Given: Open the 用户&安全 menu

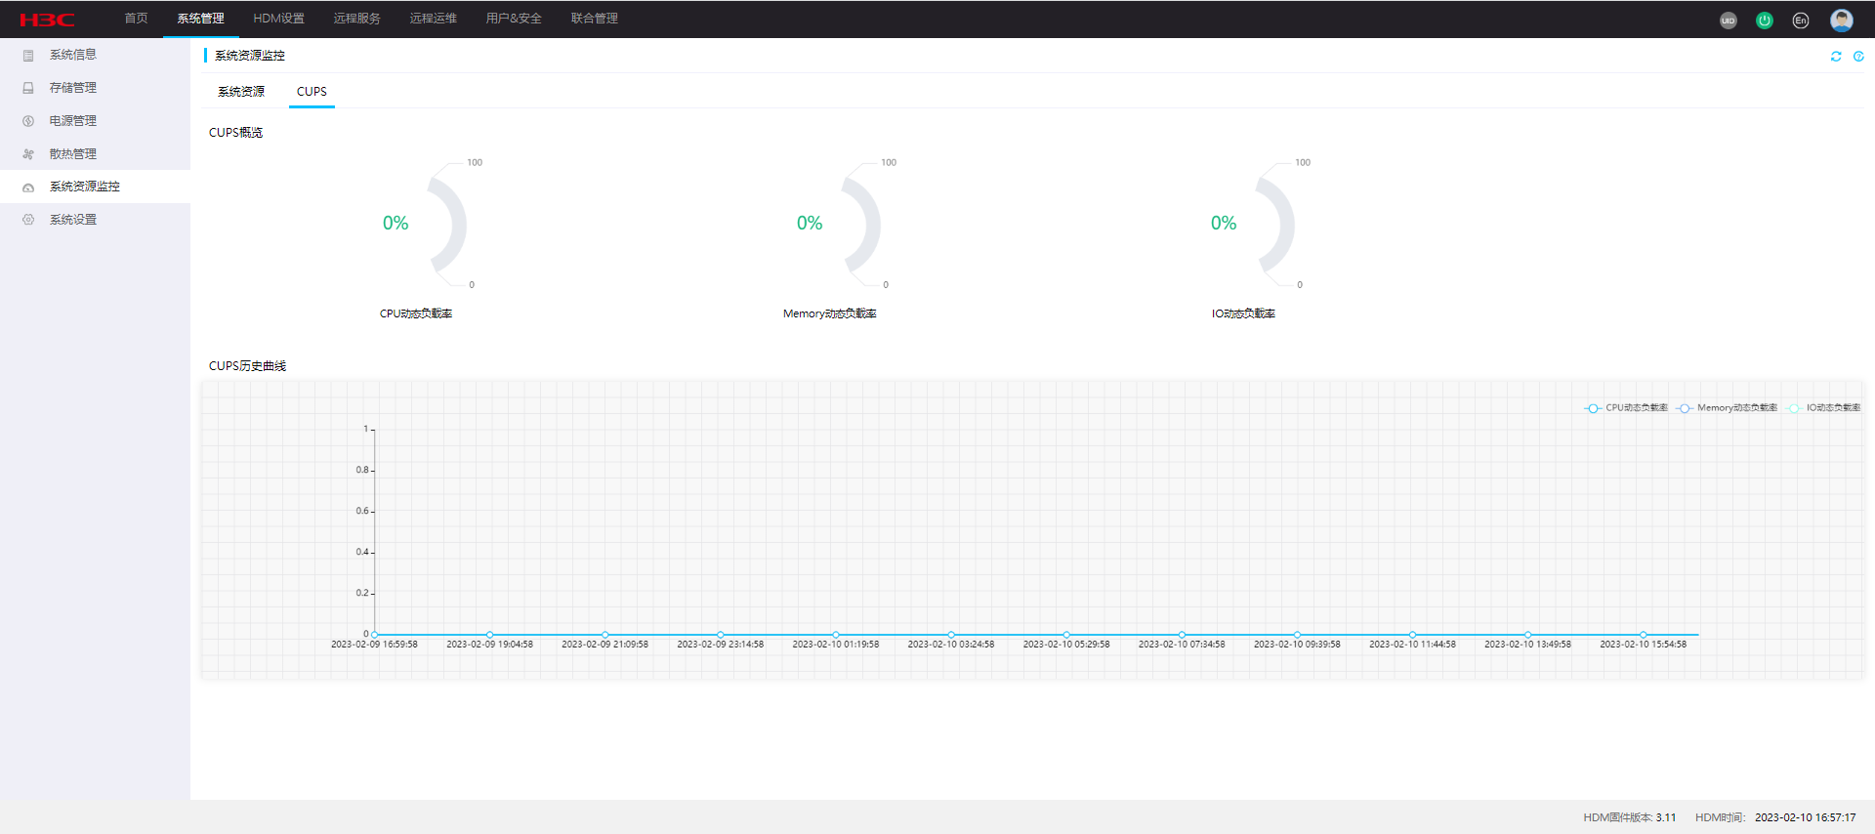Looking at the screenshot, I should (x=514, y=19).
